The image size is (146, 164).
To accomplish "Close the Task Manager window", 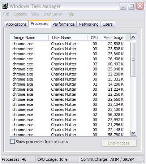I will [x=140, y=6].
